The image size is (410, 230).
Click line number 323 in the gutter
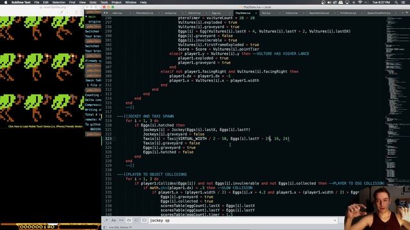[x=108, y=139]
